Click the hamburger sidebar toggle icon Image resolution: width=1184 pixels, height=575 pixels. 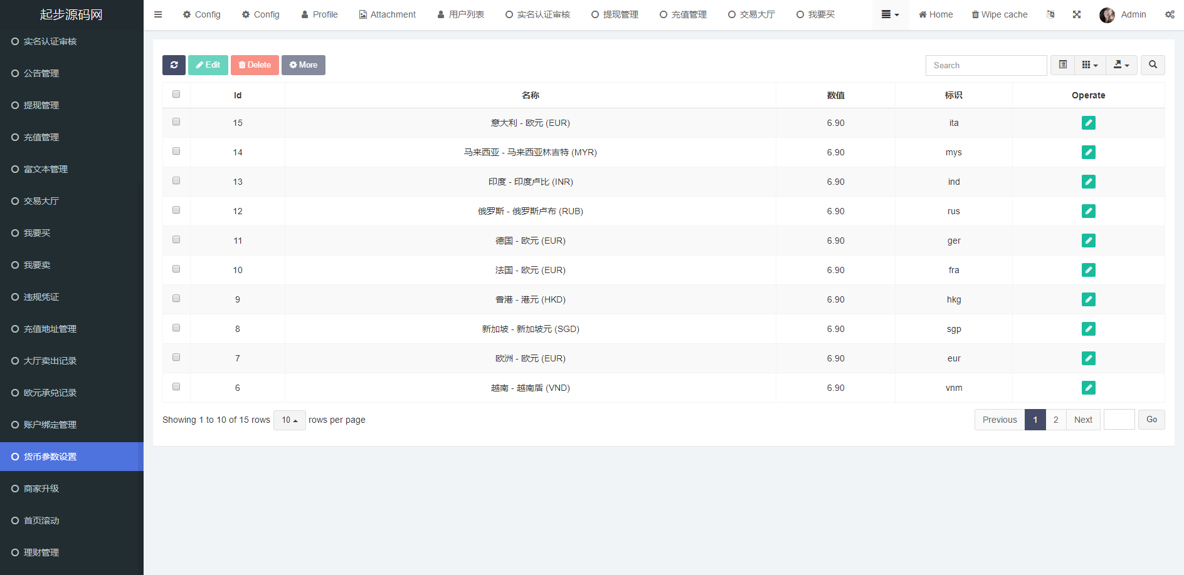tap(158, 14)
